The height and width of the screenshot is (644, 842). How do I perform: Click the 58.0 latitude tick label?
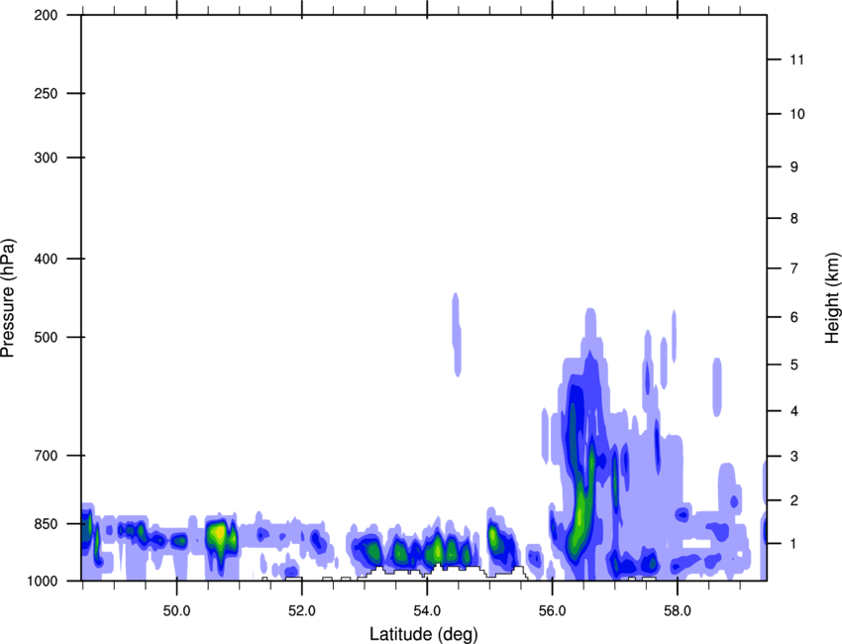point(678,611)
